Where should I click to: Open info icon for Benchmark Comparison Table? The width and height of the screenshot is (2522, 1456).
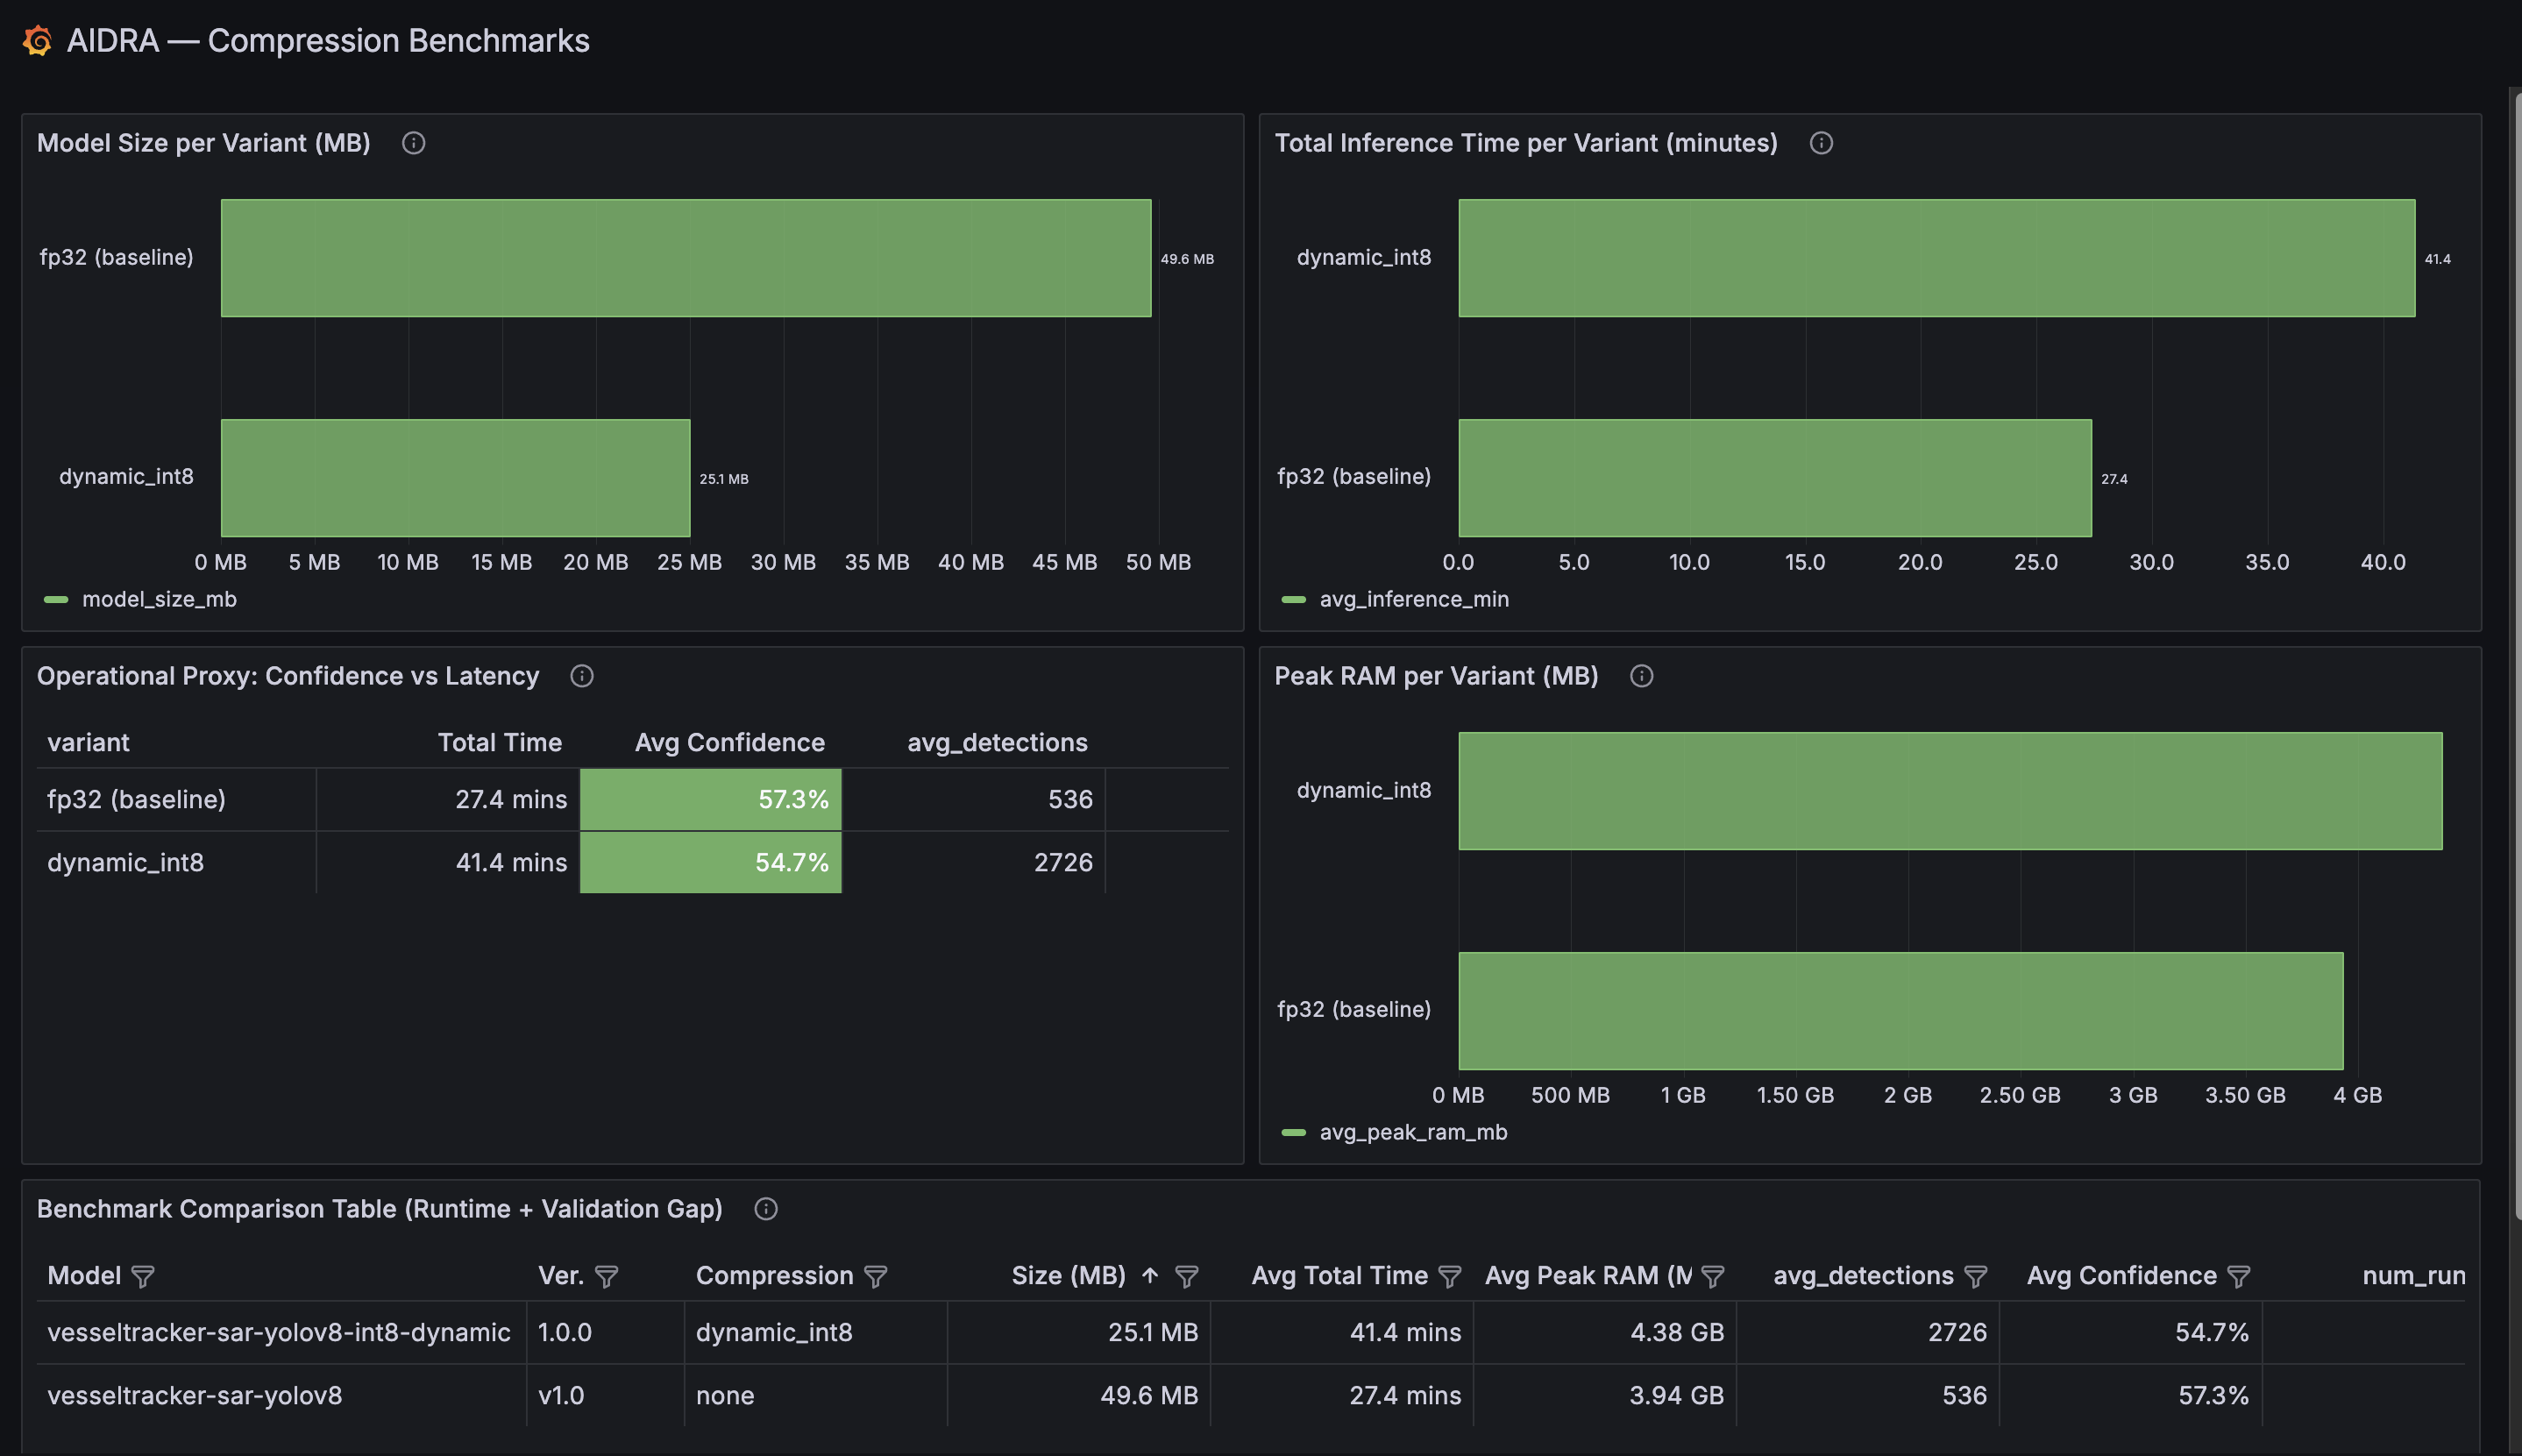pos(765,1209)
